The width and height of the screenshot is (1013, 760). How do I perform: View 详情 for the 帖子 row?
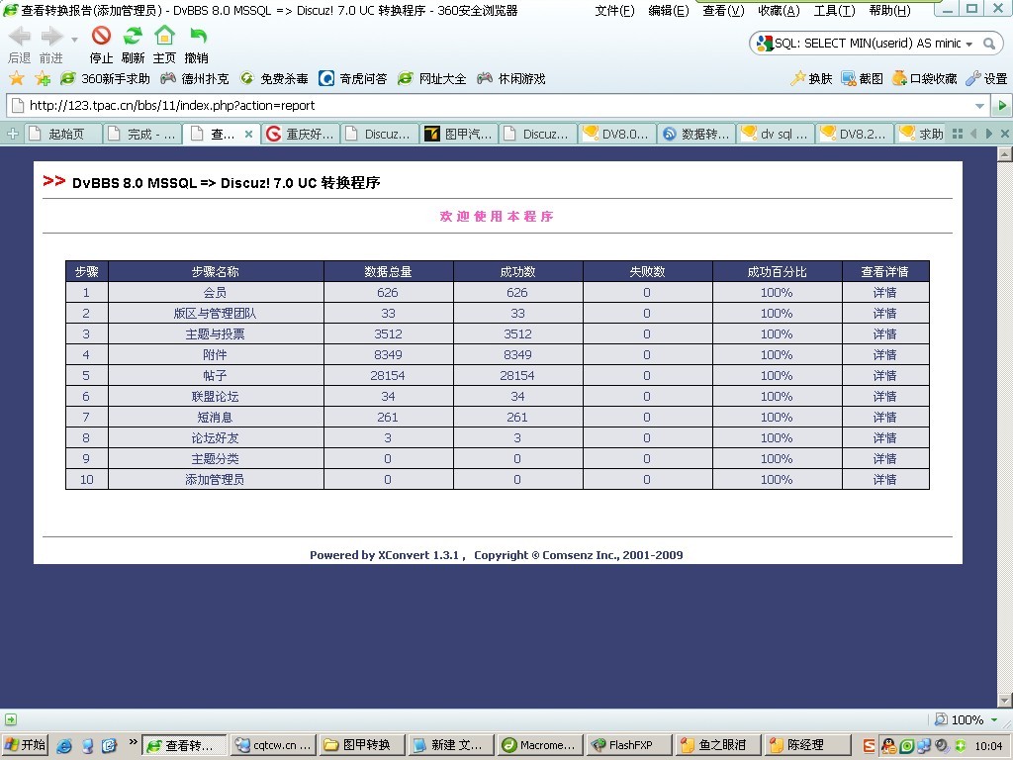click(x=884, y=375)
